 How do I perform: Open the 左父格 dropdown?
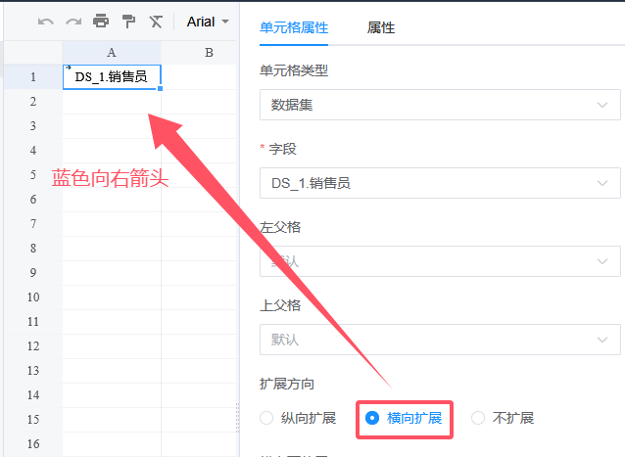coord(440,261)
